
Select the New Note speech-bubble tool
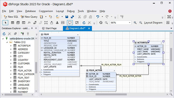[70, 23]
